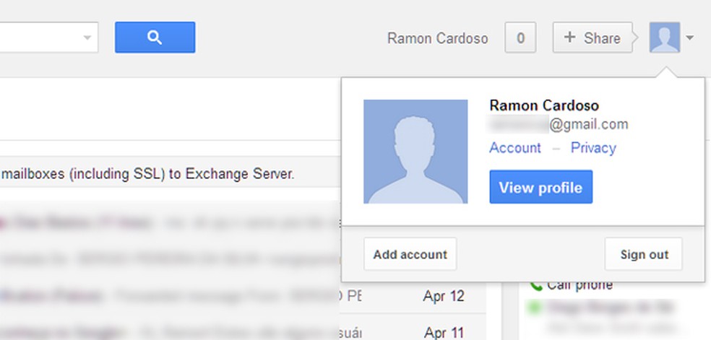711x340 pixels.
Task: Click the small profile avatar in header
Action: coord(664,38)
